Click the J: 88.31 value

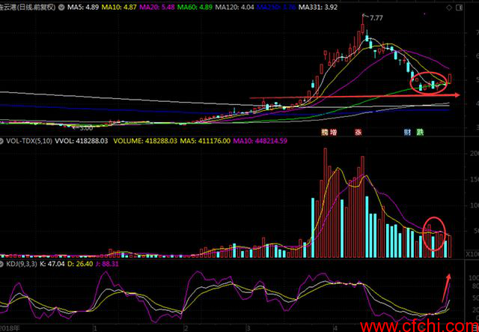pos(107,264)
